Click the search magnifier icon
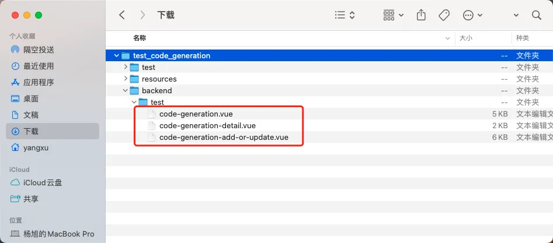The height and width of the screenshot is (243, 553). pos(537,15)
